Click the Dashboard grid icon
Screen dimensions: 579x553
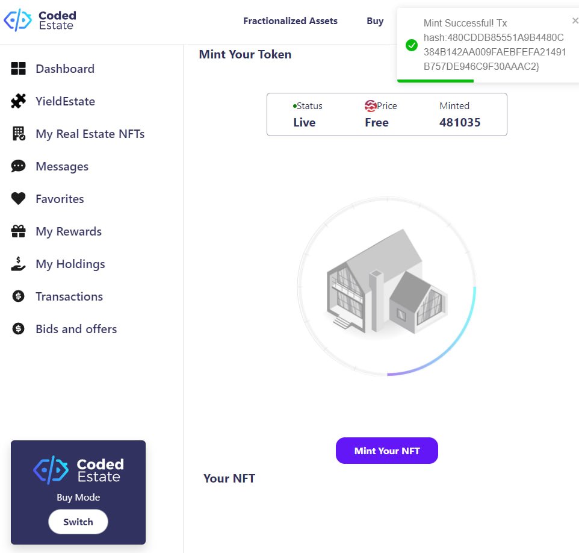point(19,69)
